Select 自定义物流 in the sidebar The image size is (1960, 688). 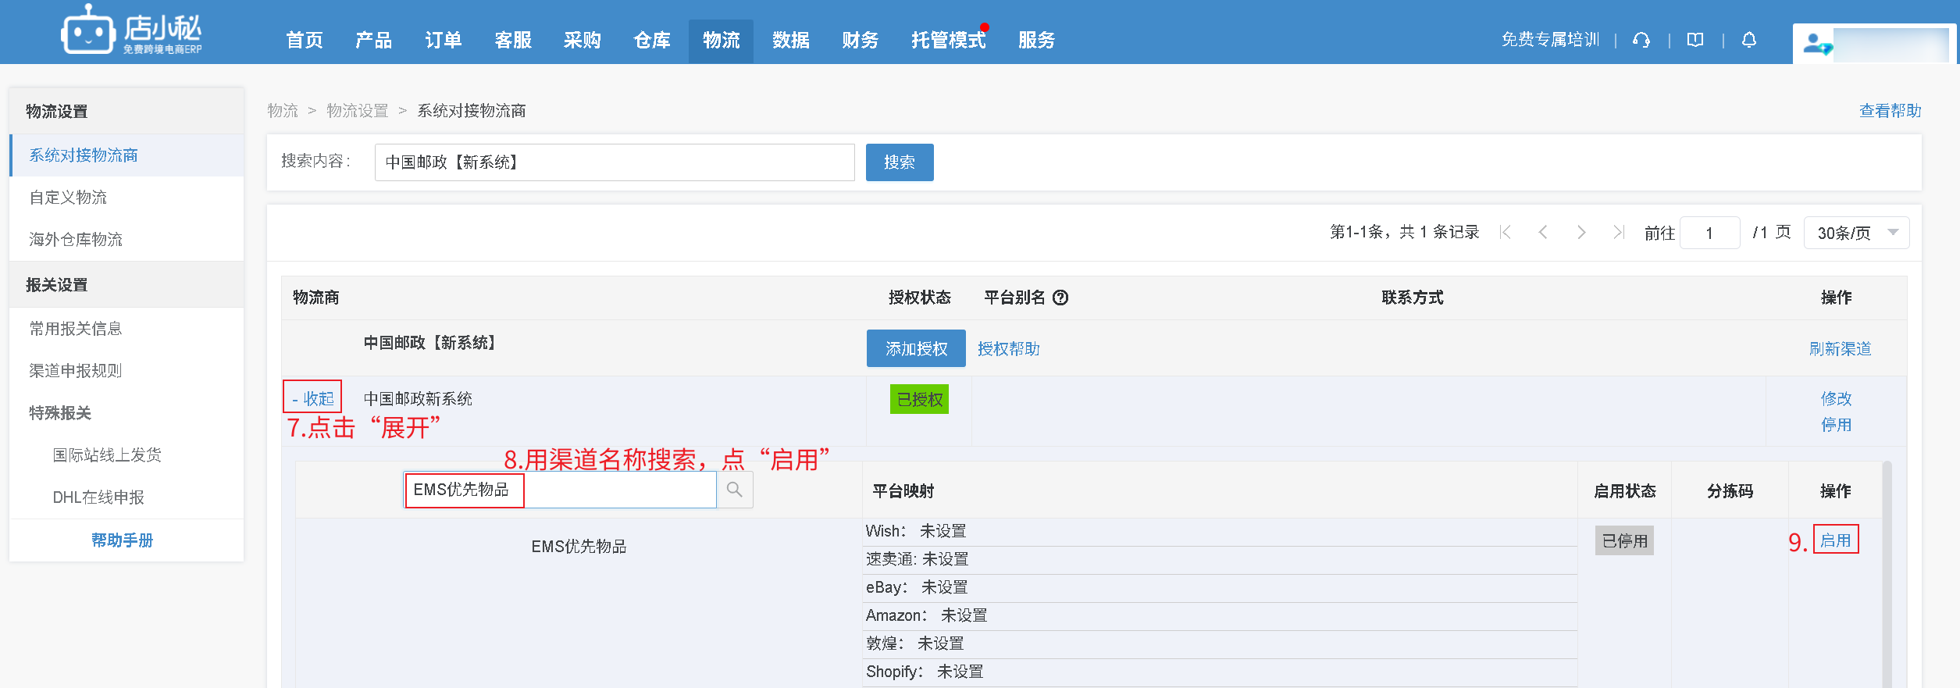click(68, 198)
